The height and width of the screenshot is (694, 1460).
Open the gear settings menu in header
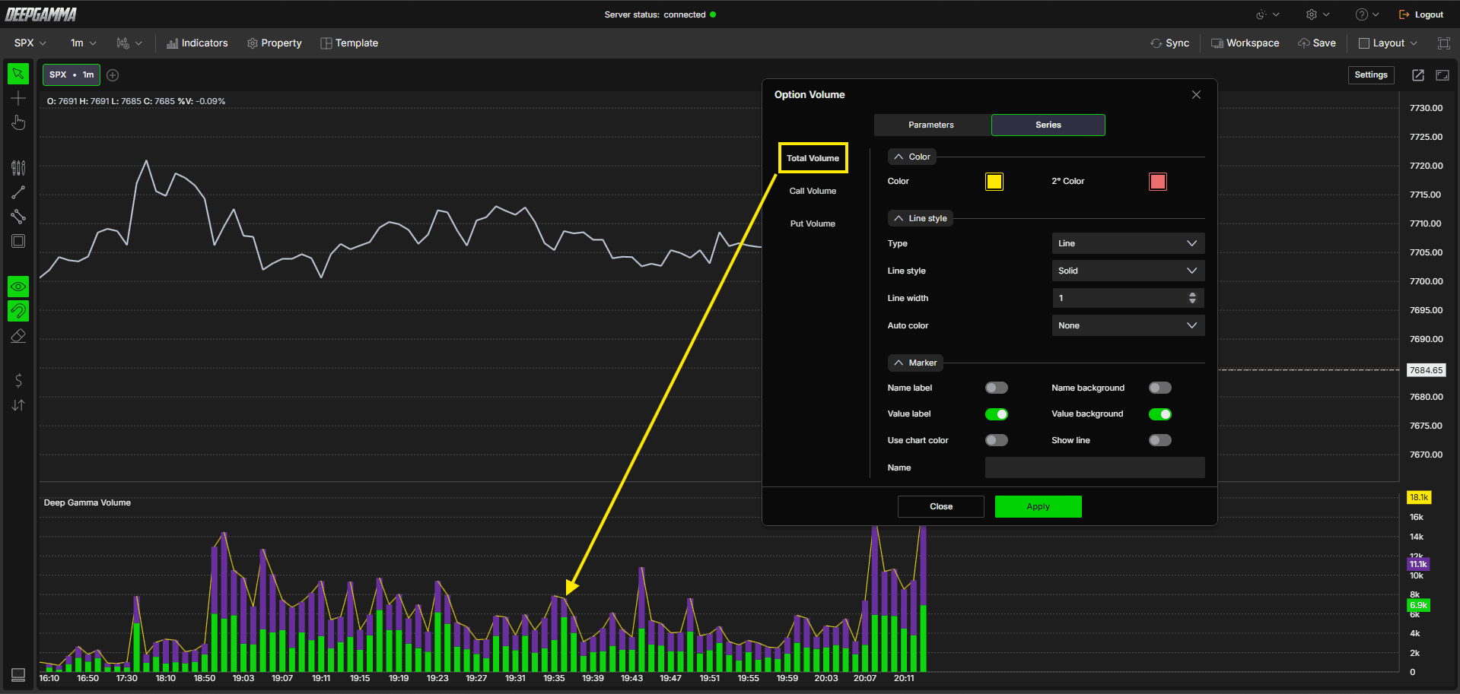point(1317,14)
